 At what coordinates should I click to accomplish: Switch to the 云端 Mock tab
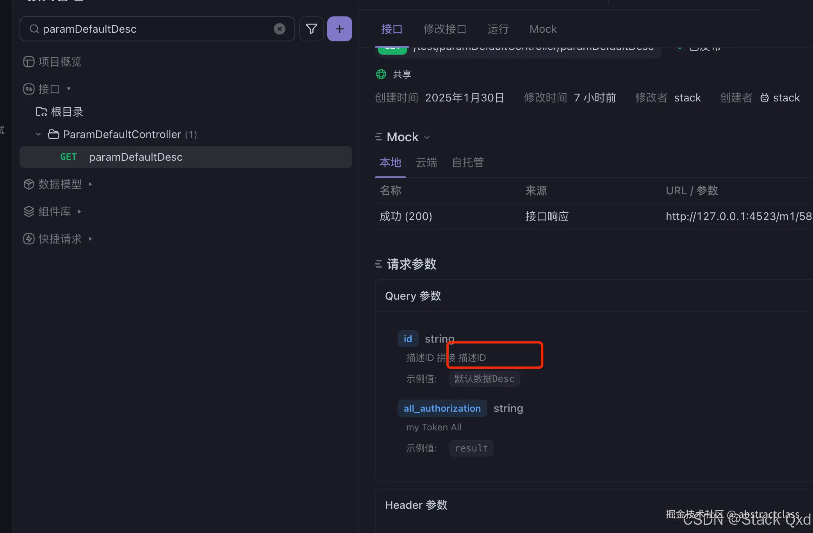click(426, 163)
